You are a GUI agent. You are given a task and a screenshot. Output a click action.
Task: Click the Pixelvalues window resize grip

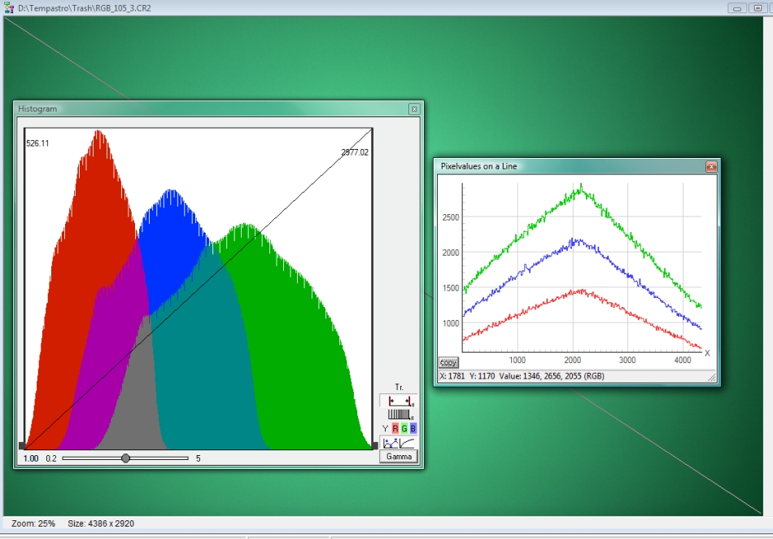(x=712, y=377)
